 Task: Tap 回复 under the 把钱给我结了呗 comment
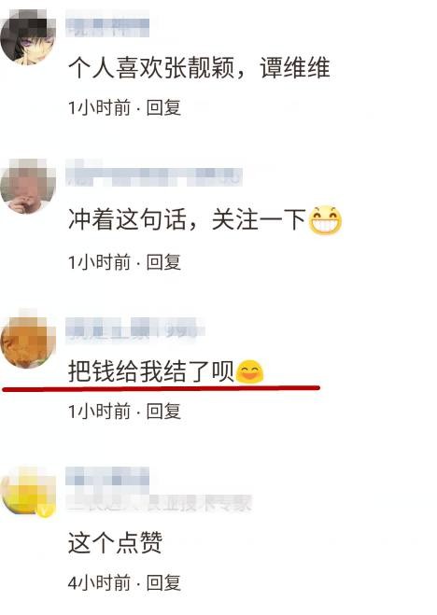163,411
